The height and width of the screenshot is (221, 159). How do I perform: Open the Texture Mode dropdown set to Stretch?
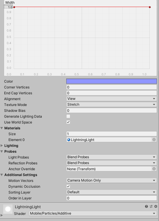point(111,105)
